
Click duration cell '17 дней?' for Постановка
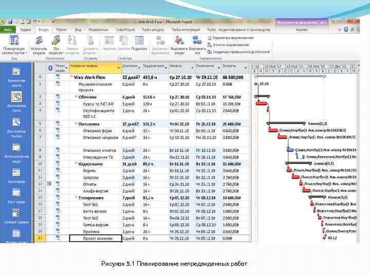click(131, 124)
